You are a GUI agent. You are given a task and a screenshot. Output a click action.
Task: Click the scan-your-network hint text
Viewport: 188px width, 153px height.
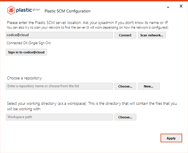(87, 27)
